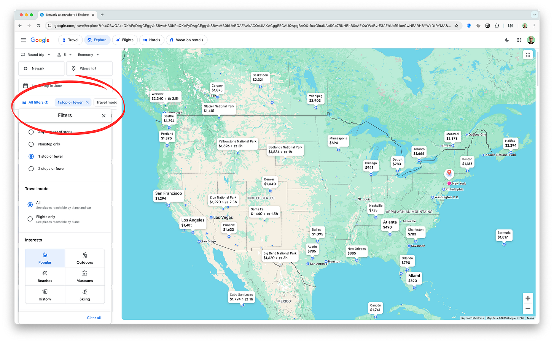This screenshot has height=343, width=554.
Task: Open browser extensions puzzle icon
Action: click(x=497, y=26)
